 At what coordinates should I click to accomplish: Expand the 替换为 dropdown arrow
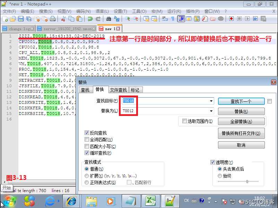[x=211, y=111]
